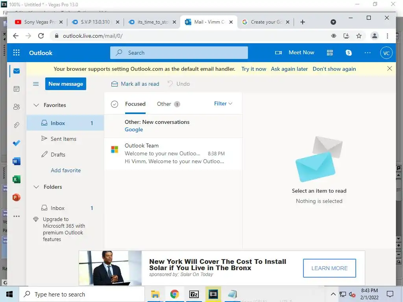Open Mail in the left rail
Viewport: 403px width, 302px height.
coord(17,71)
